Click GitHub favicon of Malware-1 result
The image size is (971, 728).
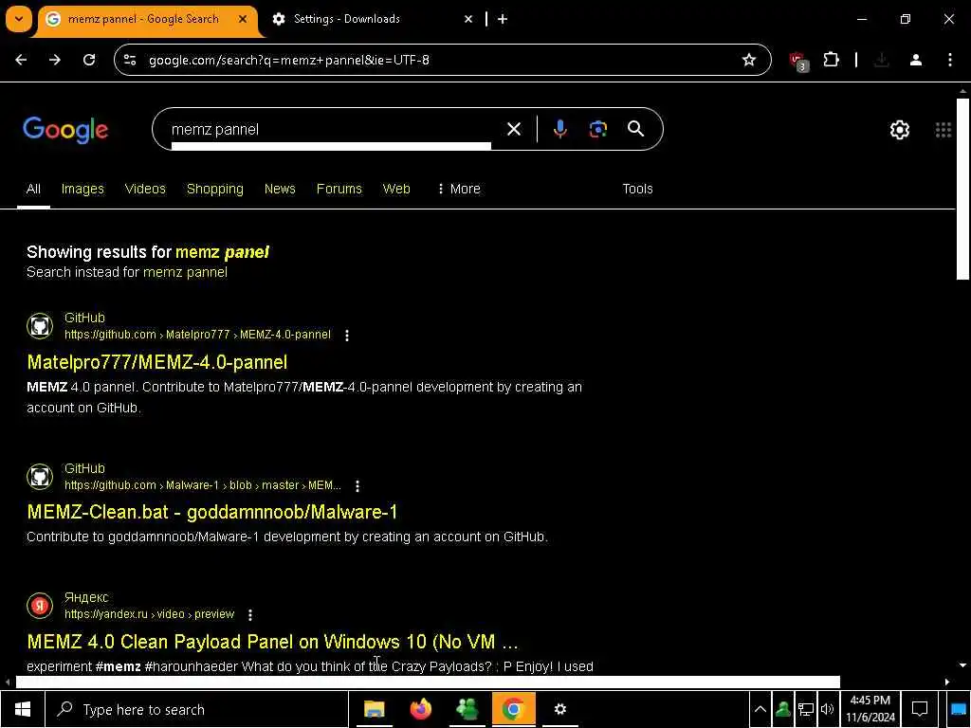(x=40, y=477)
